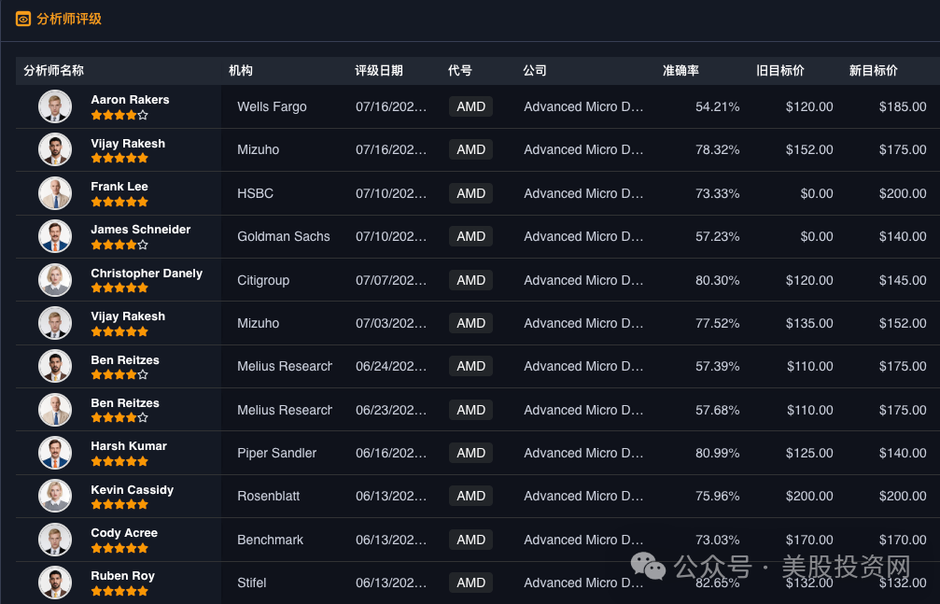This screenshot has width=940, height=604.
Task: Click AMD ticker in Benchmark row
Action: coord(470,540)
